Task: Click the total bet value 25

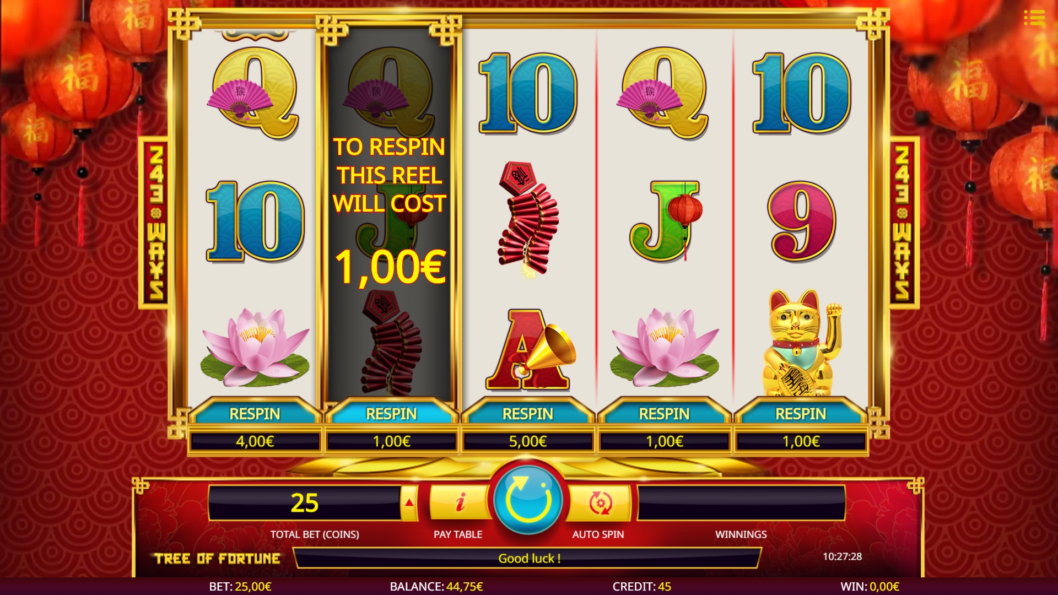Action: click(304, 502)
